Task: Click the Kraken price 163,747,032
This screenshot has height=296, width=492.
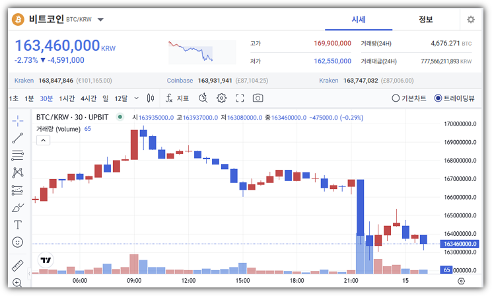Action: pyautogui.click(x=361, y=81)
